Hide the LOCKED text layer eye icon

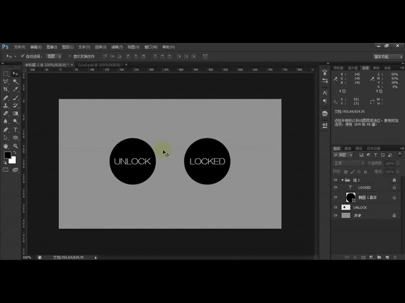click(x=336, y=187)
